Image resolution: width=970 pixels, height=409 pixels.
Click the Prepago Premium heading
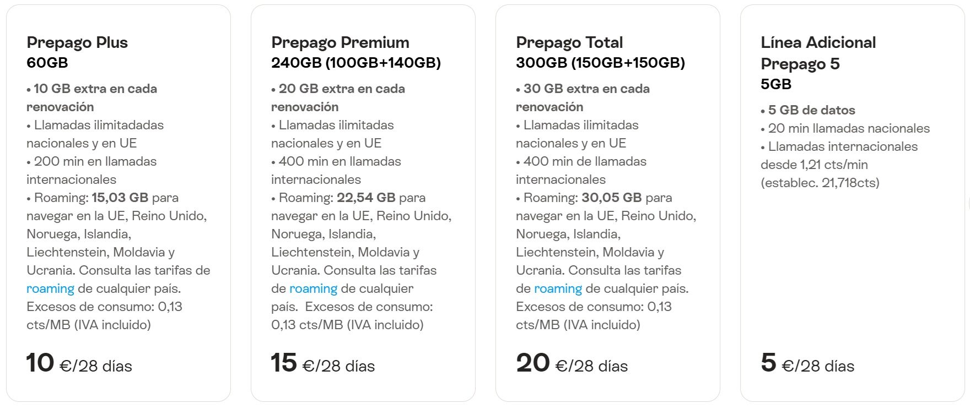(340, 42)
